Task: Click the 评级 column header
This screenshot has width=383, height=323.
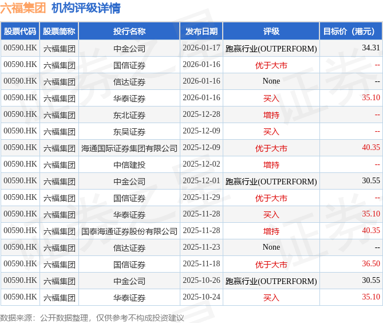Action: click(271, 31)
